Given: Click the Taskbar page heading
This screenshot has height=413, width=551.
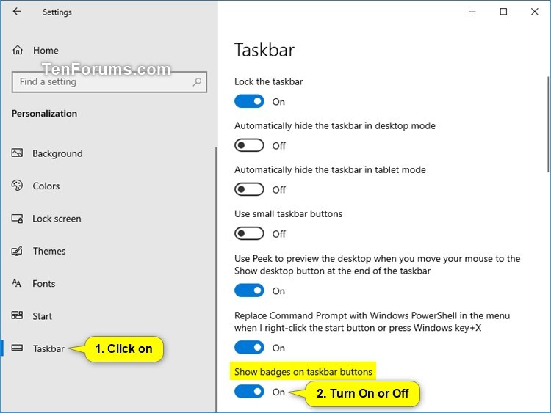Looking at the screenshot, I should click(264, 50).
